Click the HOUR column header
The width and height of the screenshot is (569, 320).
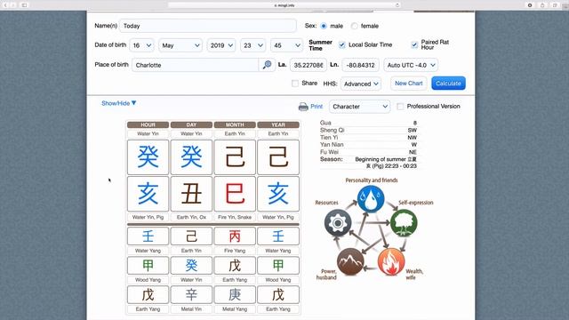[x=148, y=124]
